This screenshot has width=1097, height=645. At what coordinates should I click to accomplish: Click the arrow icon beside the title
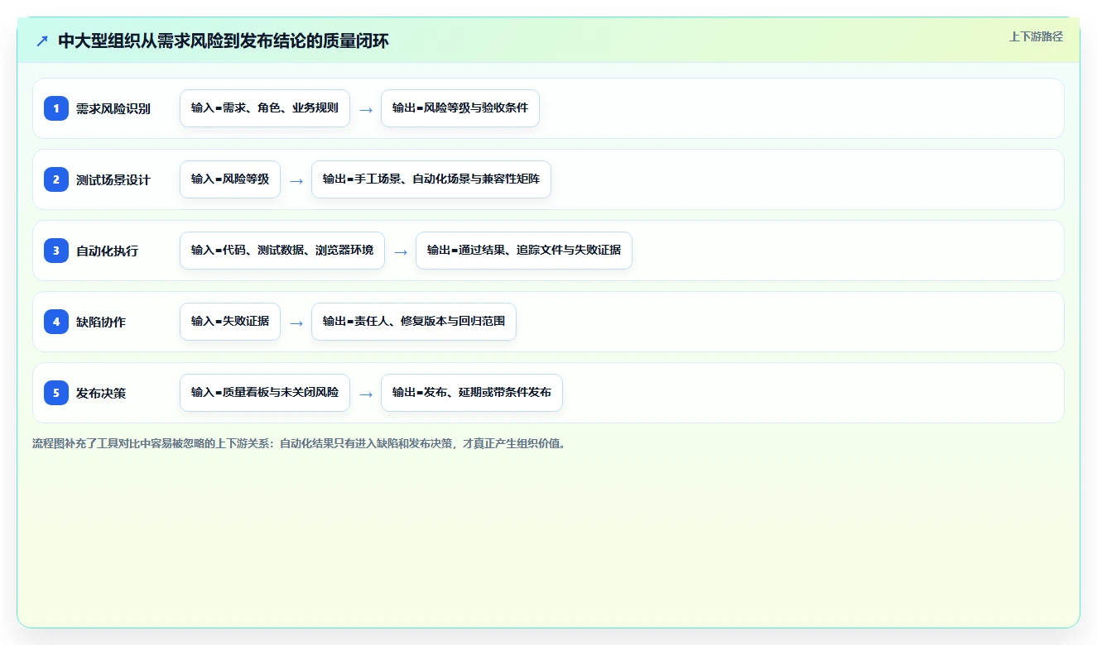point(42,41)
